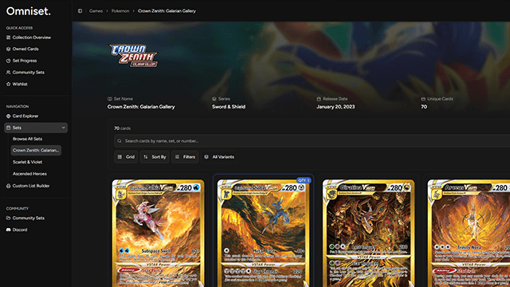Click the Collection Overview icon

tap(9, 37)
